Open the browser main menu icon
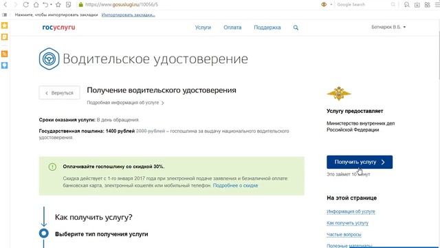This screenshot has height=248, width=440. (437, 5)
